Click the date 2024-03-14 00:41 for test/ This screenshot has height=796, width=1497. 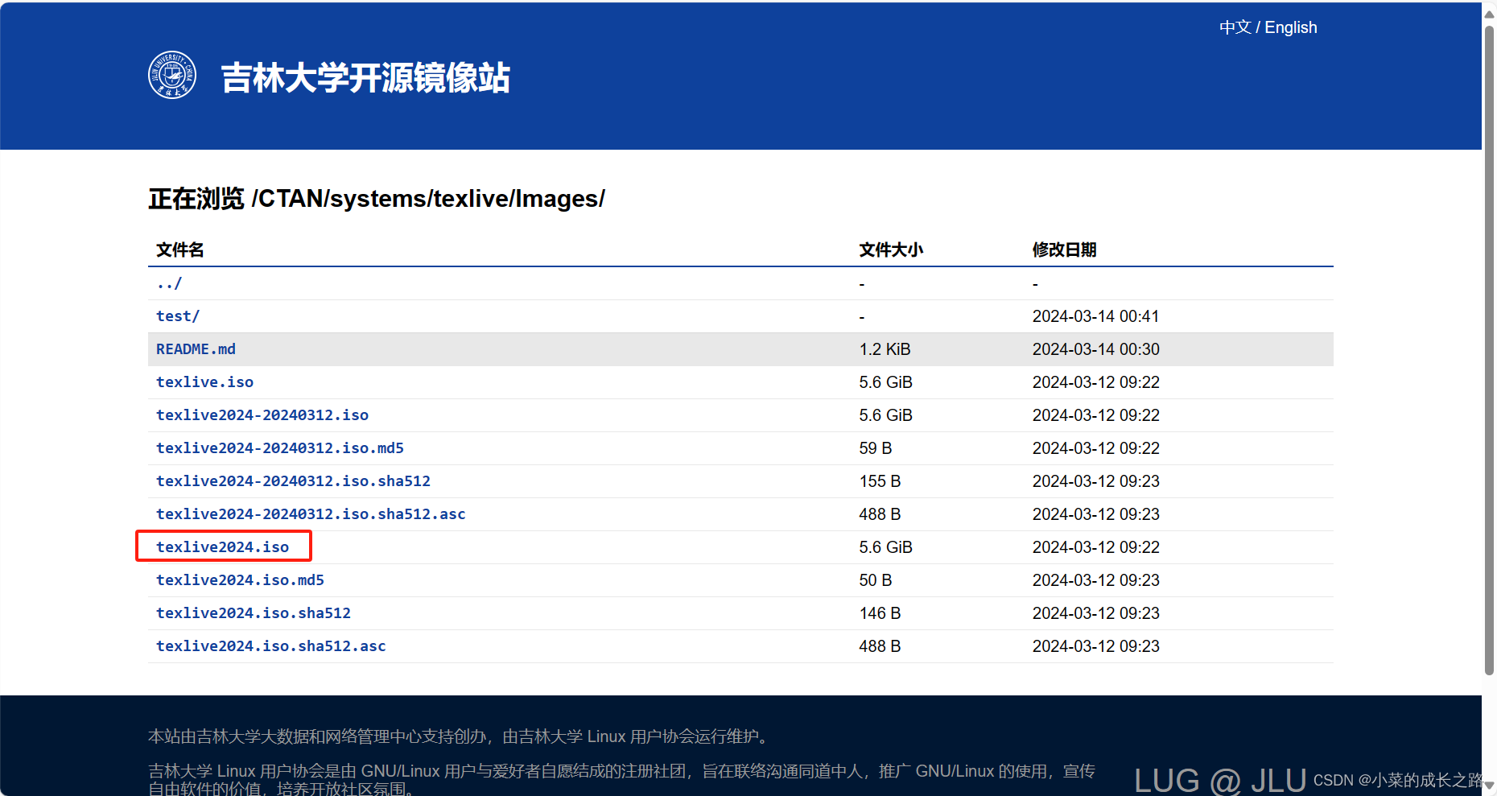pos(1095,316)
